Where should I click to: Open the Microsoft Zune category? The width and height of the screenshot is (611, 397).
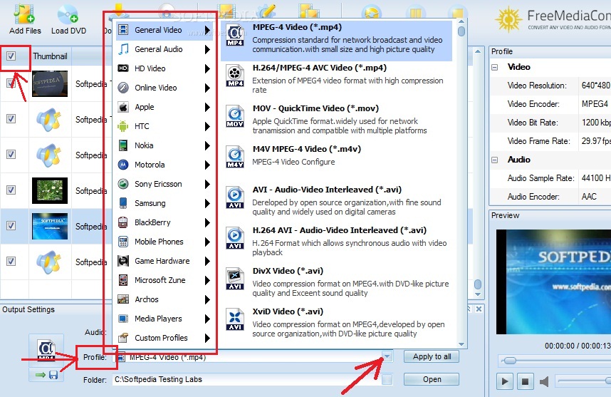click(164, 280)
